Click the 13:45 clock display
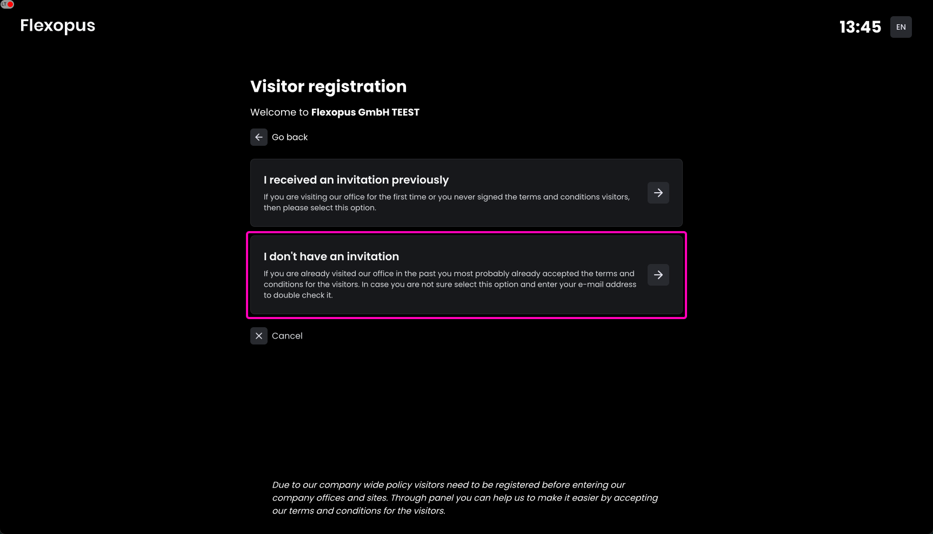Screen dimensions: 933x534 coord(860,27)
